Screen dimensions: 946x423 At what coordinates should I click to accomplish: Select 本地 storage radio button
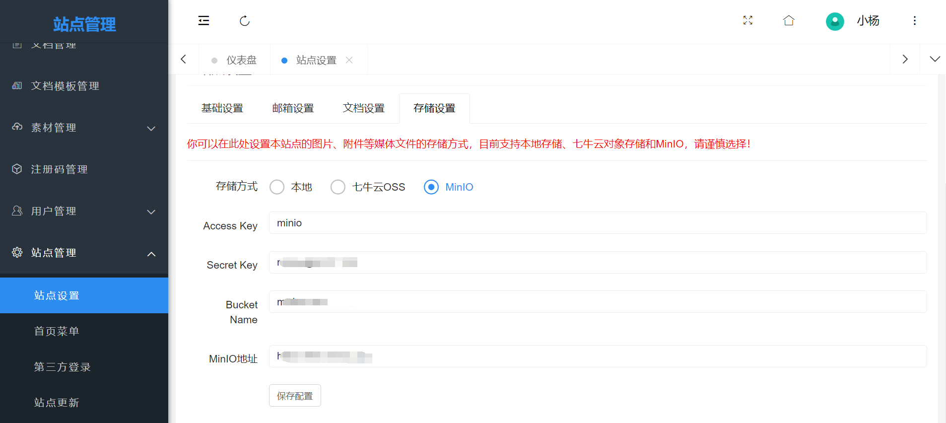277,187
